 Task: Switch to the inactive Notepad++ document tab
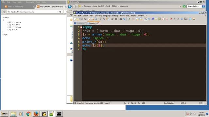80,23
